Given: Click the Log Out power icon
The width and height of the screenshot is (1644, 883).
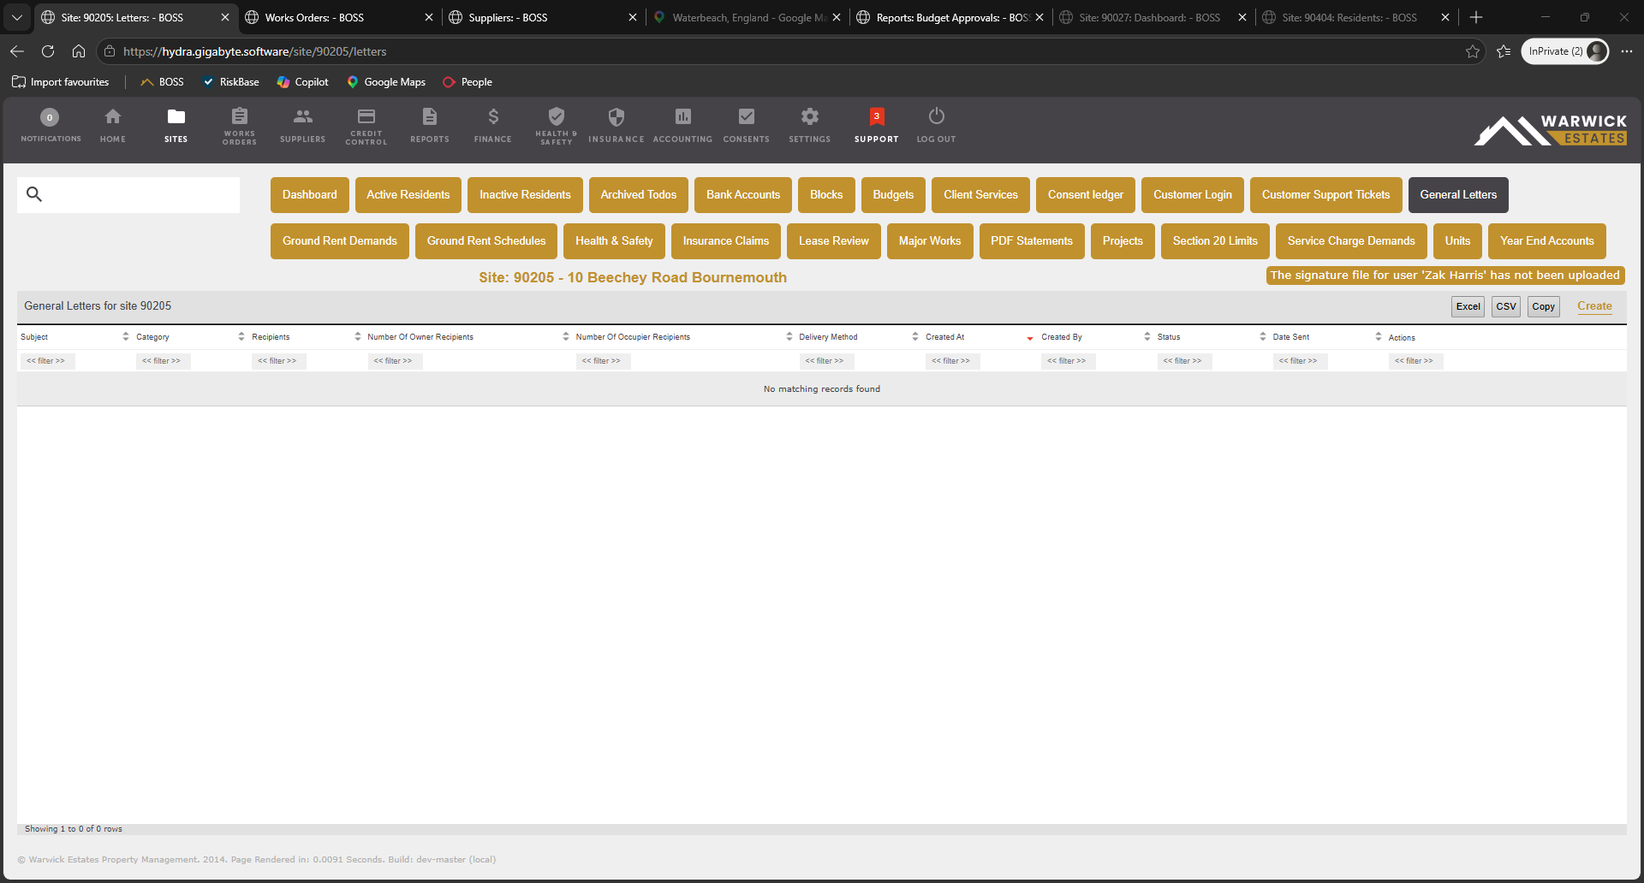Looking at the screenshot, I should (937, 116).
